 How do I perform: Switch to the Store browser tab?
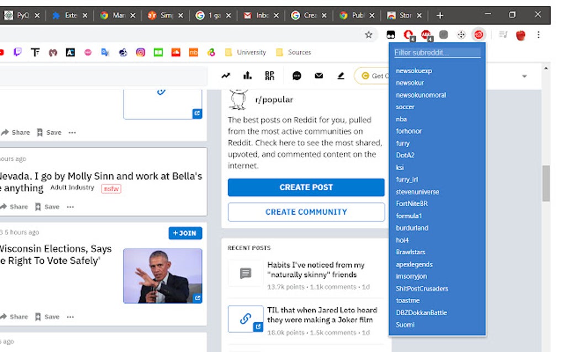click(406, 15)
